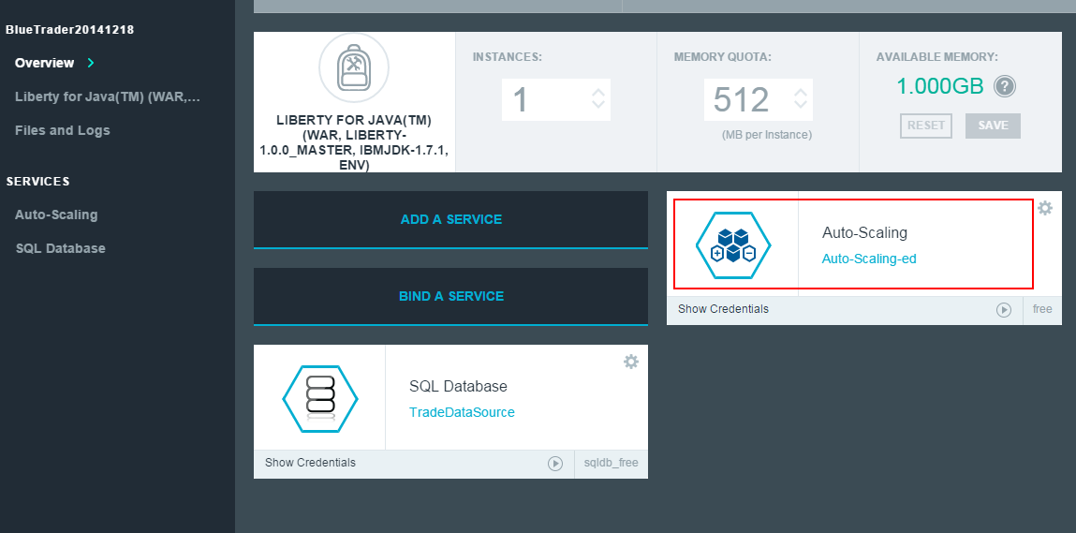The height and width of the screenshot is (533, 1076).
Task: Show Credentials for Auto-Scaling service
Action: [723, 309]
